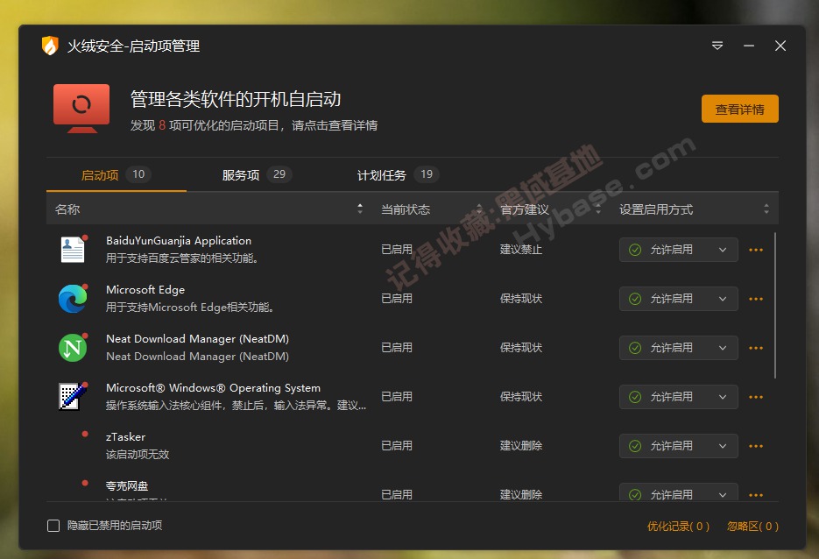Click 建议禁止 suggestion for BaiduYunGuanjia
This screenshot has width=819, height=559.
pos(521,250)
